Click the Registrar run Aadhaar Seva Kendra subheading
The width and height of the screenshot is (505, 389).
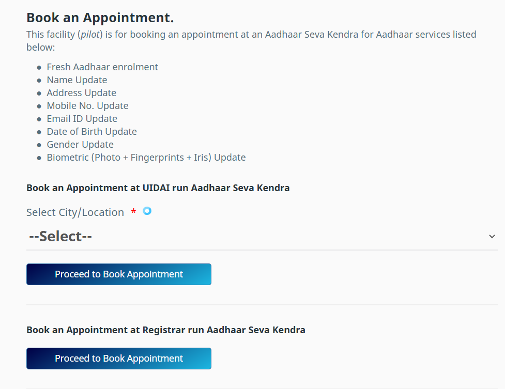pyautogui.click(x=166, y=330)
